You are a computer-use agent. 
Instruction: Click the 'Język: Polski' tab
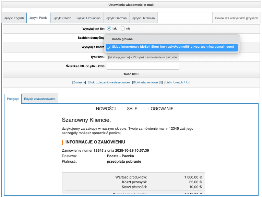coord(38,18)
